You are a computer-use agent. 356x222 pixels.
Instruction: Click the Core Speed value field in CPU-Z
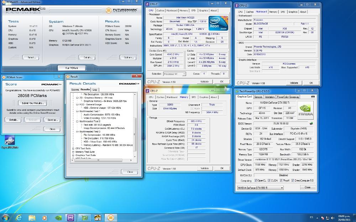173,55
